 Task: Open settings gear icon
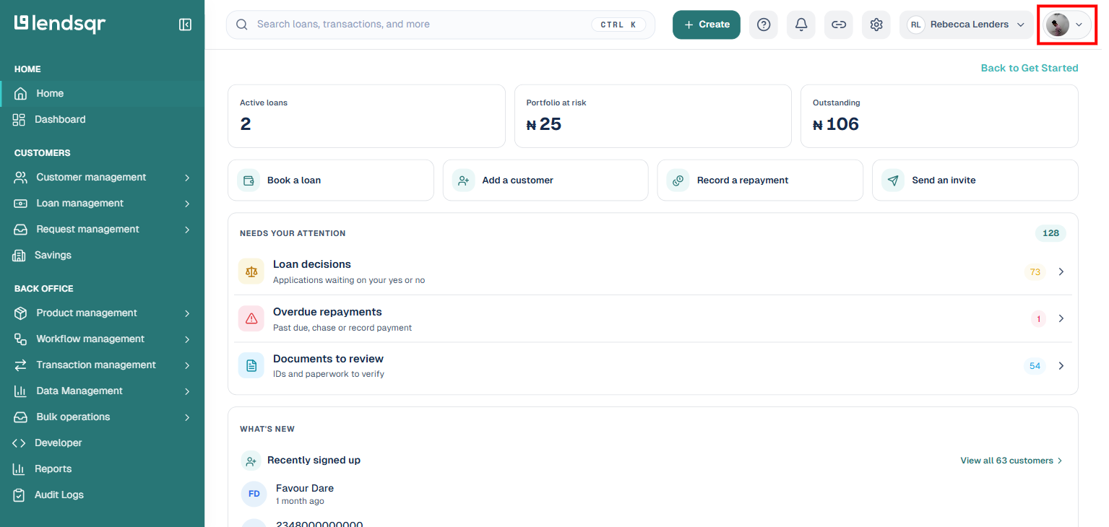click(x=876, y=25)
